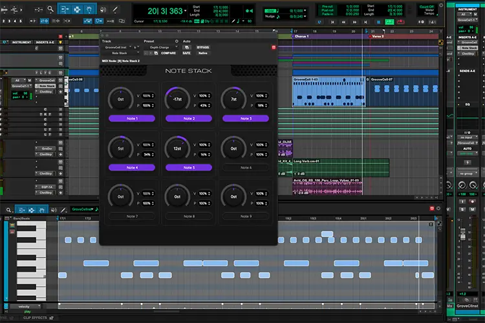Open the GrooveCellInst track dropdown in MIDI editor
Viewport: 485px width, 323px height.
pyautogui.click(x=83, y=209)
